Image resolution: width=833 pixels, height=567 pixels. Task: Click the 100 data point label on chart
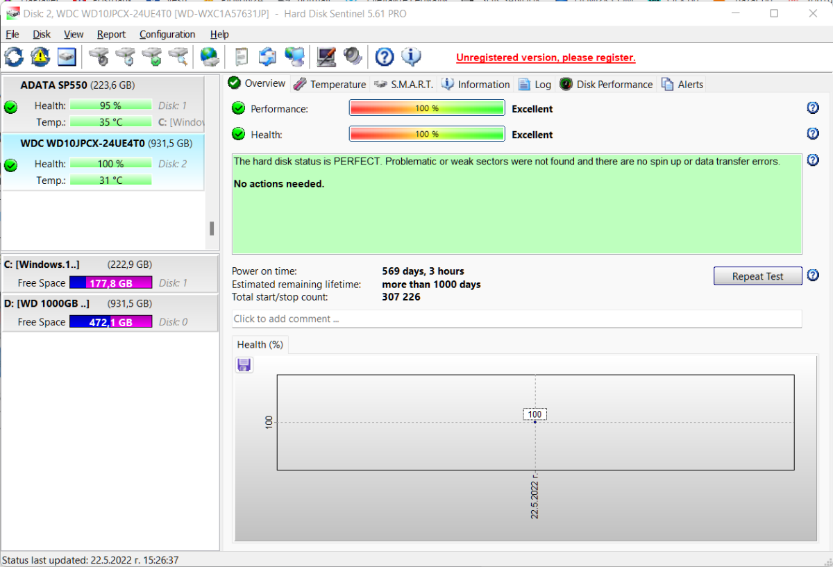pyautogui.click(x=535, y=414)
